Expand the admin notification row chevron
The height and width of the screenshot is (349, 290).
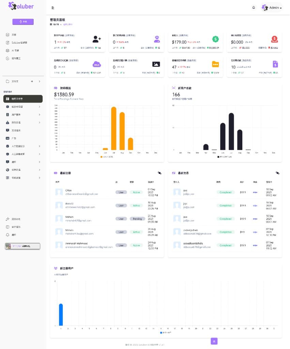40,162
